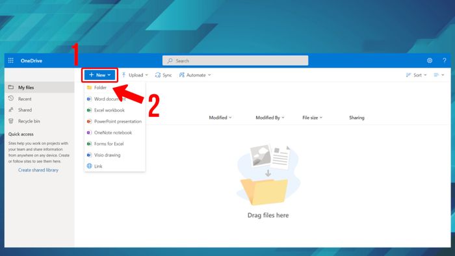The width and height of the screenshot is (455, 256).
Task: Click the Word document icon
Action: [90, 99]
